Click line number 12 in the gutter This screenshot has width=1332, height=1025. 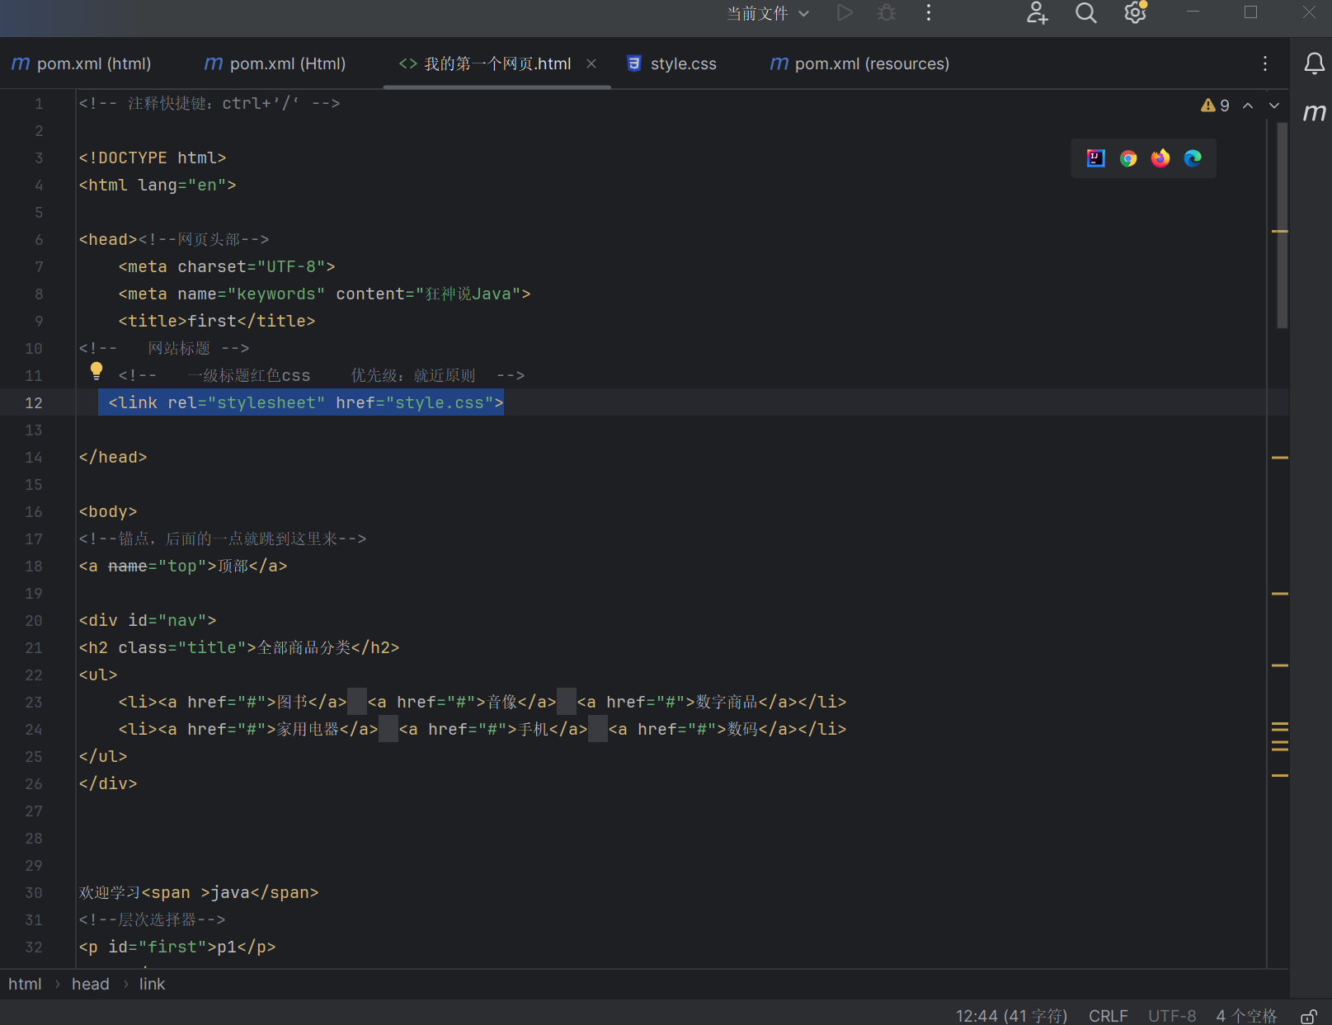tap(34, 402)
